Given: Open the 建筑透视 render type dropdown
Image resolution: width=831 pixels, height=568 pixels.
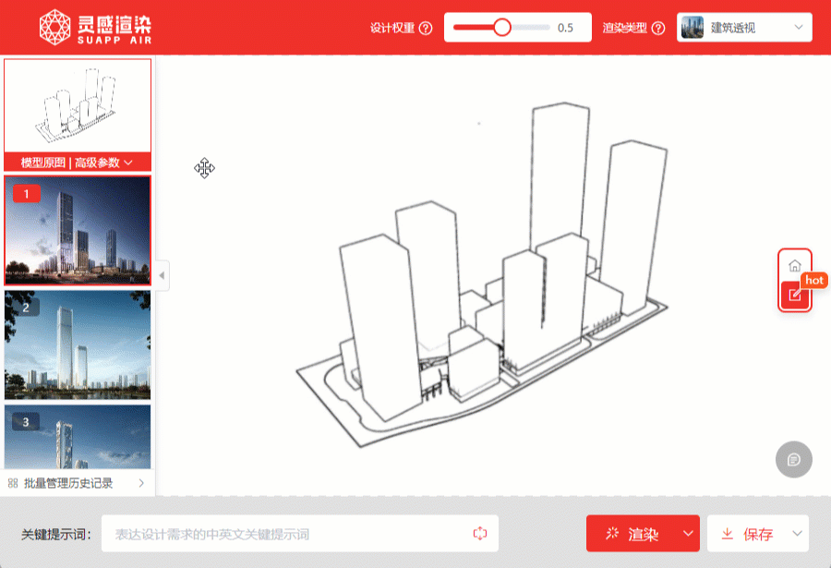Looking at the screenshot, I should [744, 28].
